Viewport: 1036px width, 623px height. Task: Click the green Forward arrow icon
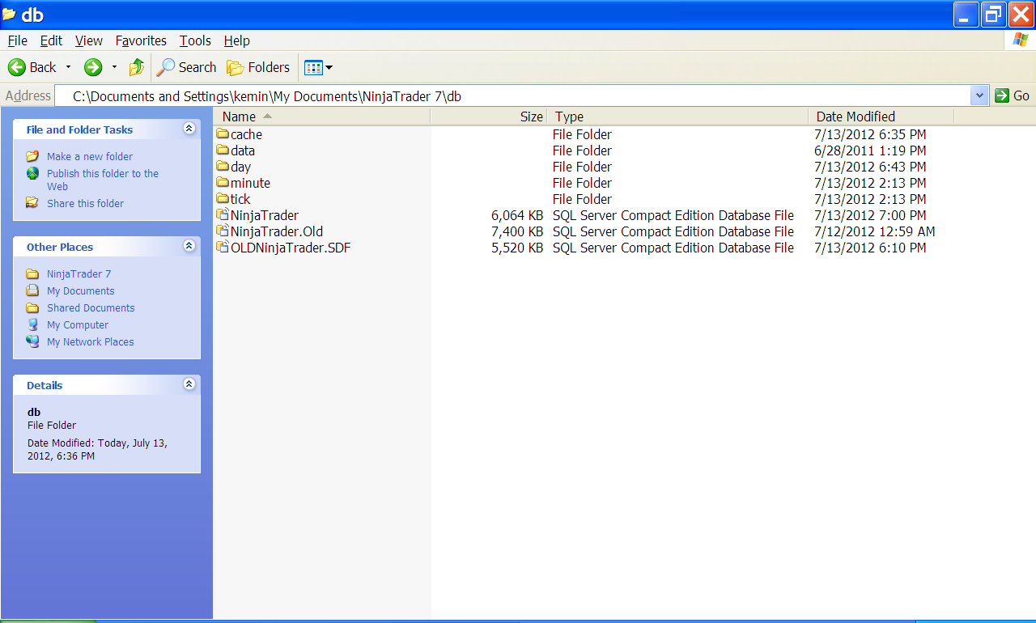point(93,67)
